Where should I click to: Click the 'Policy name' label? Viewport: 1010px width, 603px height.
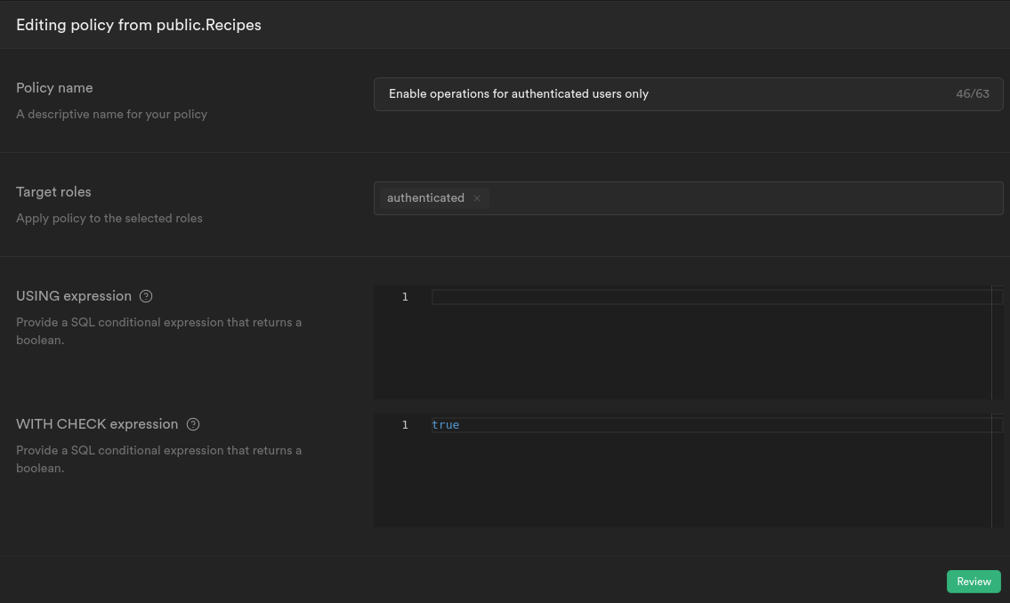tap(54, 88)
